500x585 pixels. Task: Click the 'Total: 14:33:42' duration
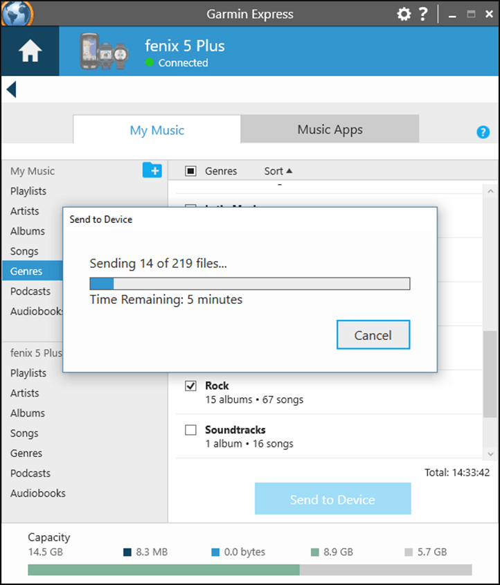[x=457, y=473]
